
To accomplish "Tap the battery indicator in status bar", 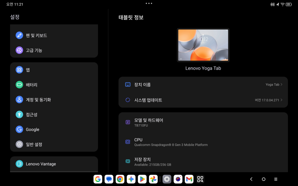I will pyautogui.click(x=288, y=4).
